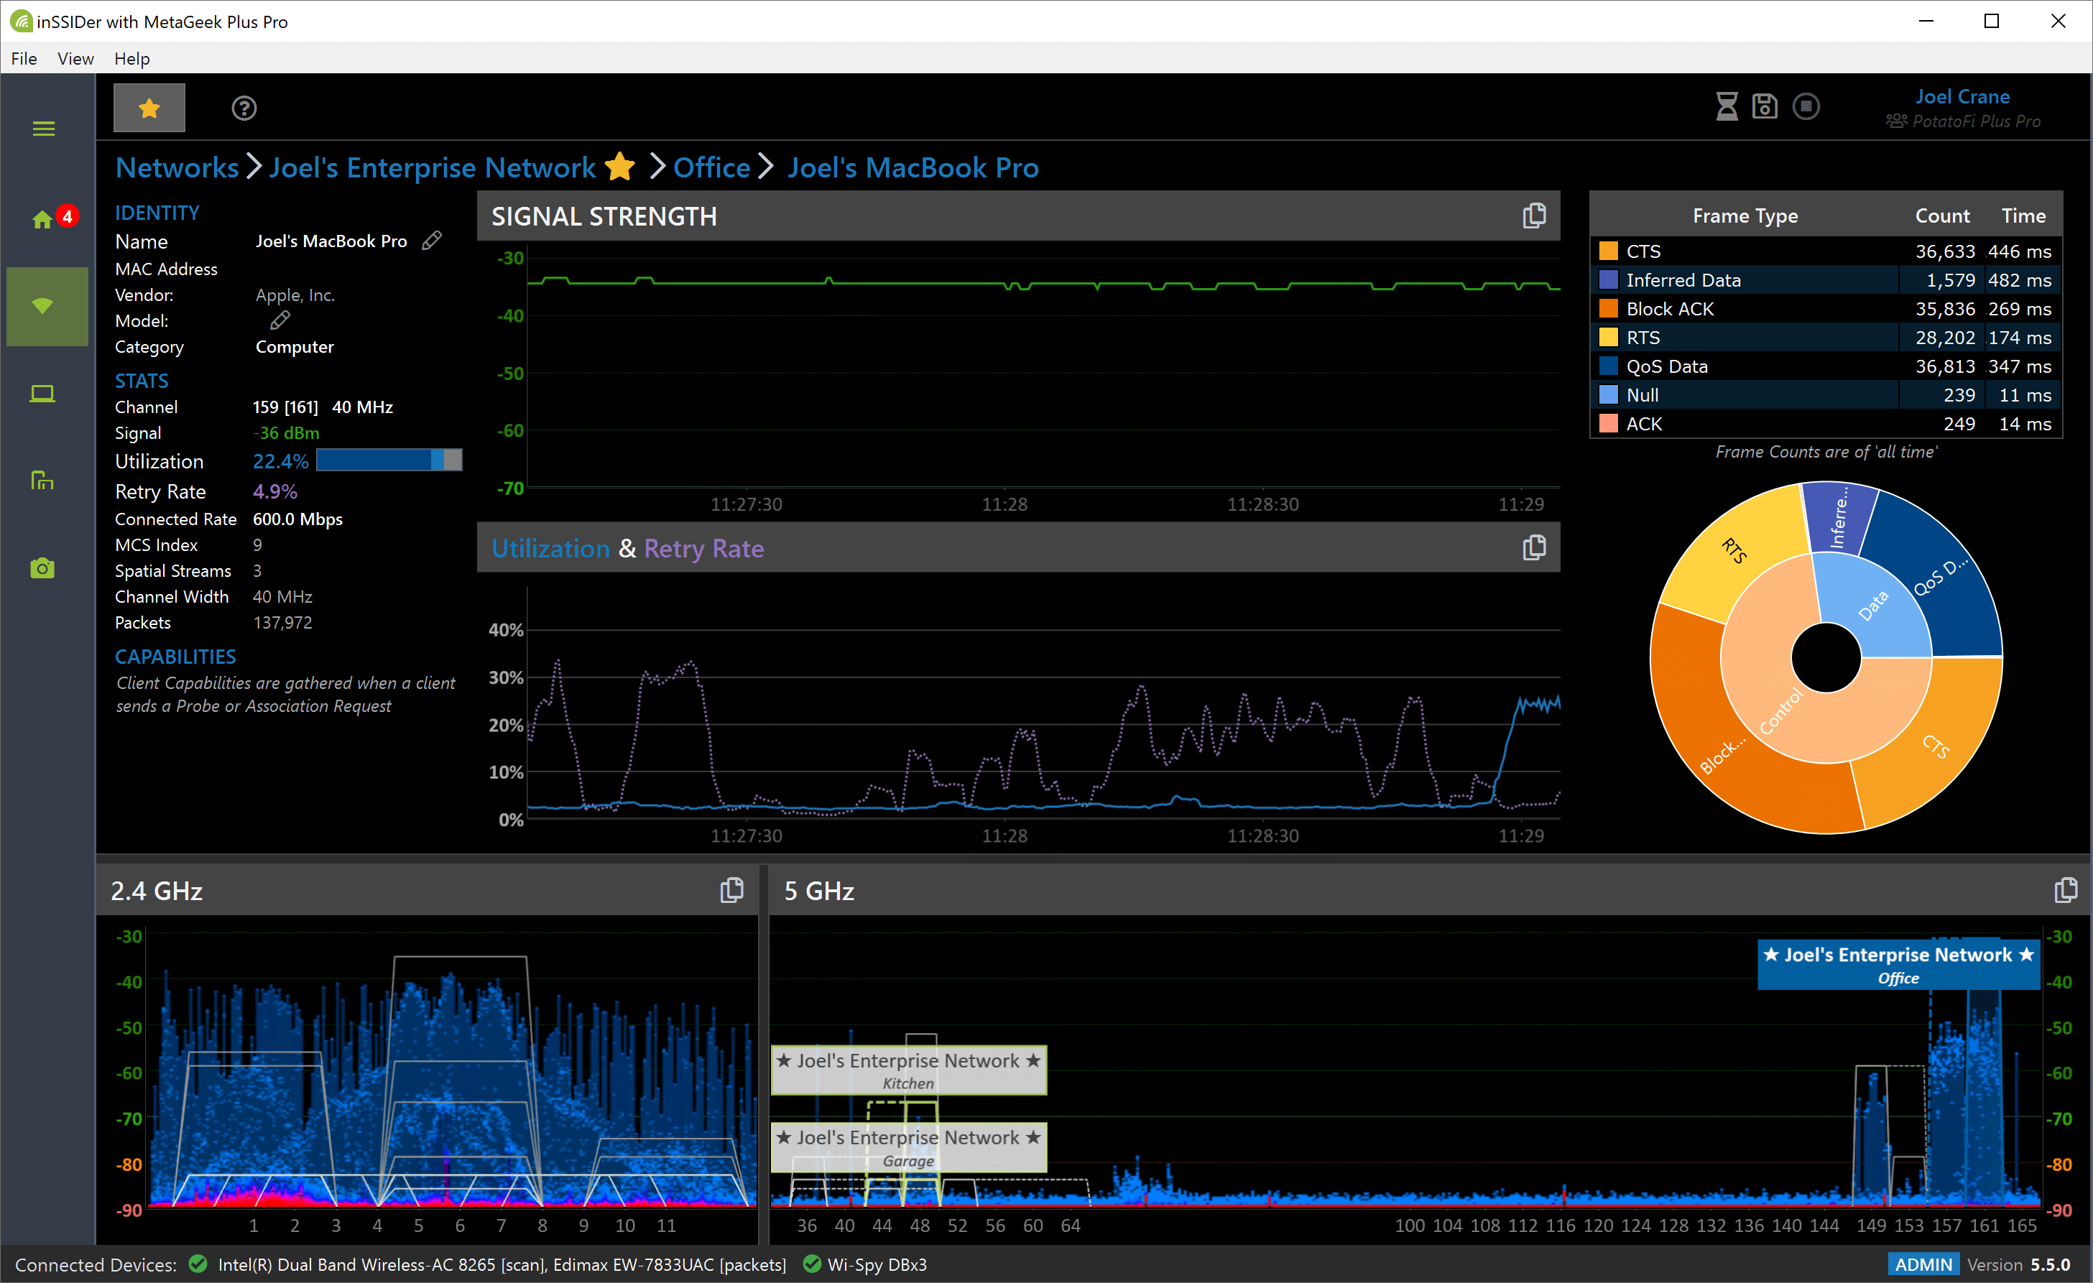Click the RTS color swatch
The width and height of the screenshot is (2093, 1283).
click(1608, 338)
